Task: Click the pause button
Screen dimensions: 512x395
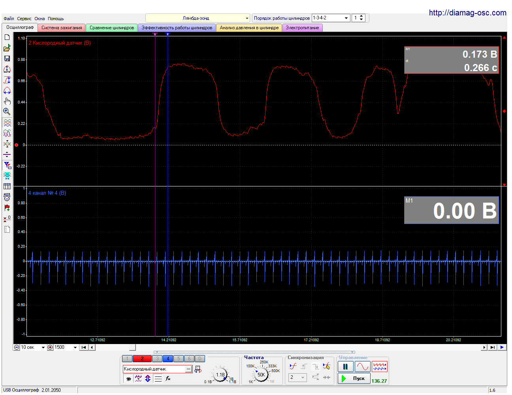Action: (x=345, y=367)
